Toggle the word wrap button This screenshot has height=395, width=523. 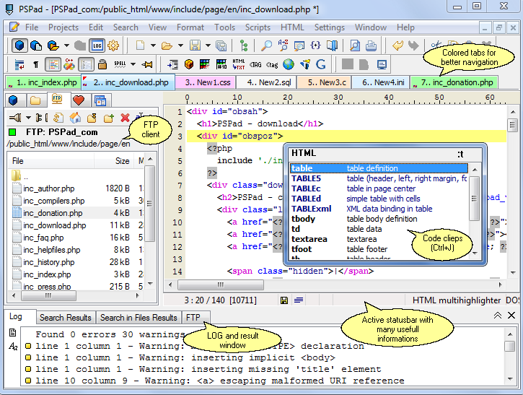point(19,64)
